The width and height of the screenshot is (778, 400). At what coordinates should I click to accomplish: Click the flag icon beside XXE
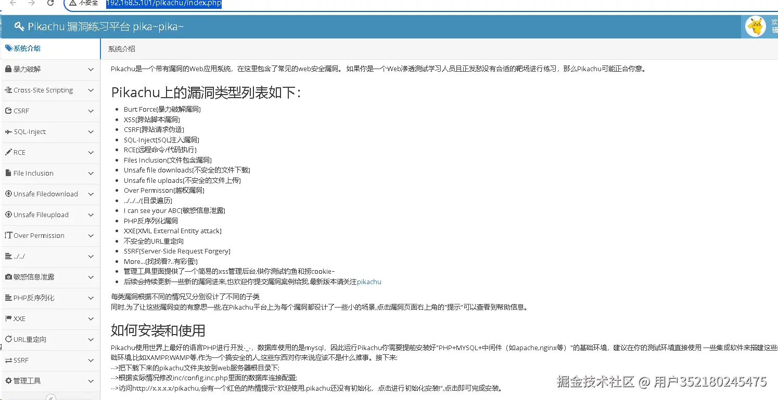(x=8, y=318)
